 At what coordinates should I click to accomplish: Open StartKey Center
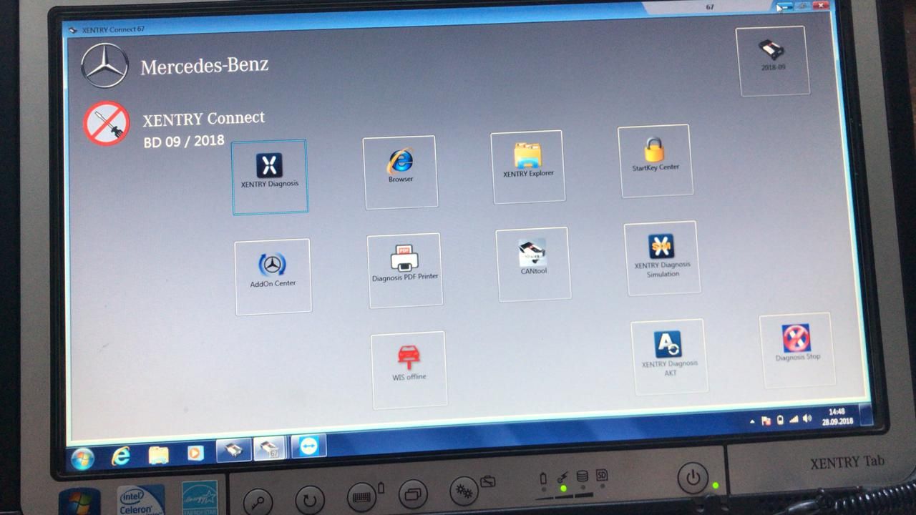[x=656, y=161]
